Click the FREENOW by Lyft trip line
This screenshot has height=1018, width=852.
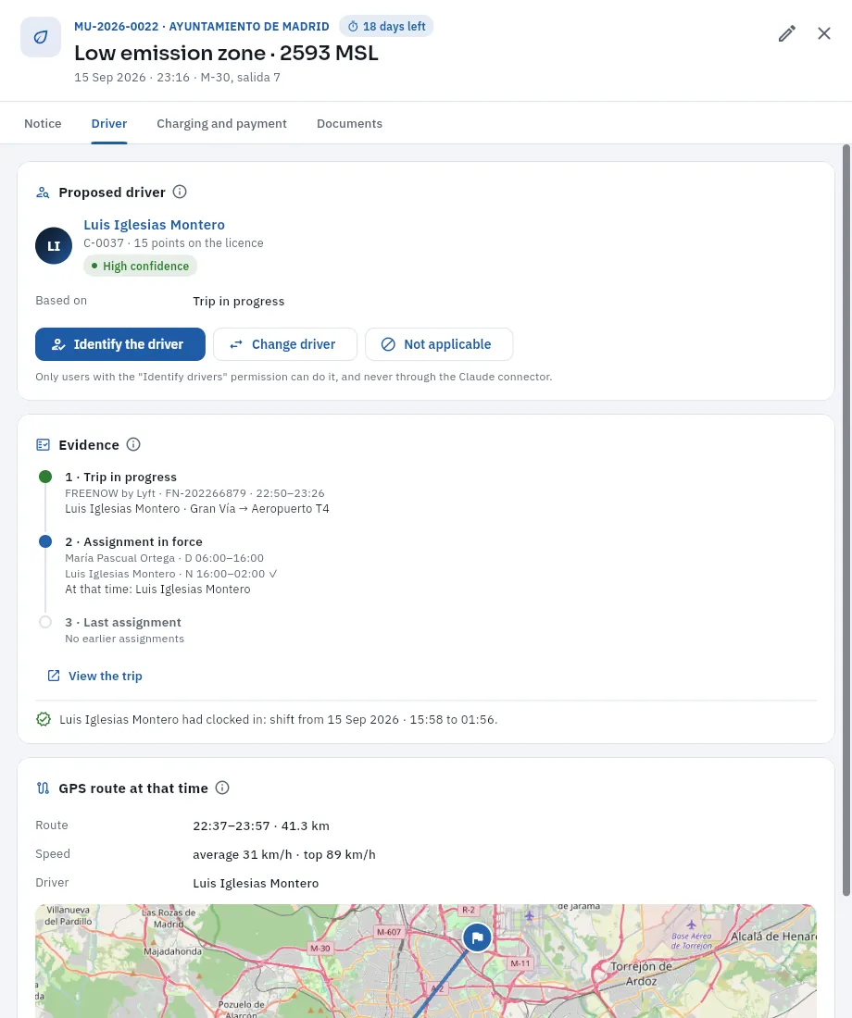(x=195, y=493)
